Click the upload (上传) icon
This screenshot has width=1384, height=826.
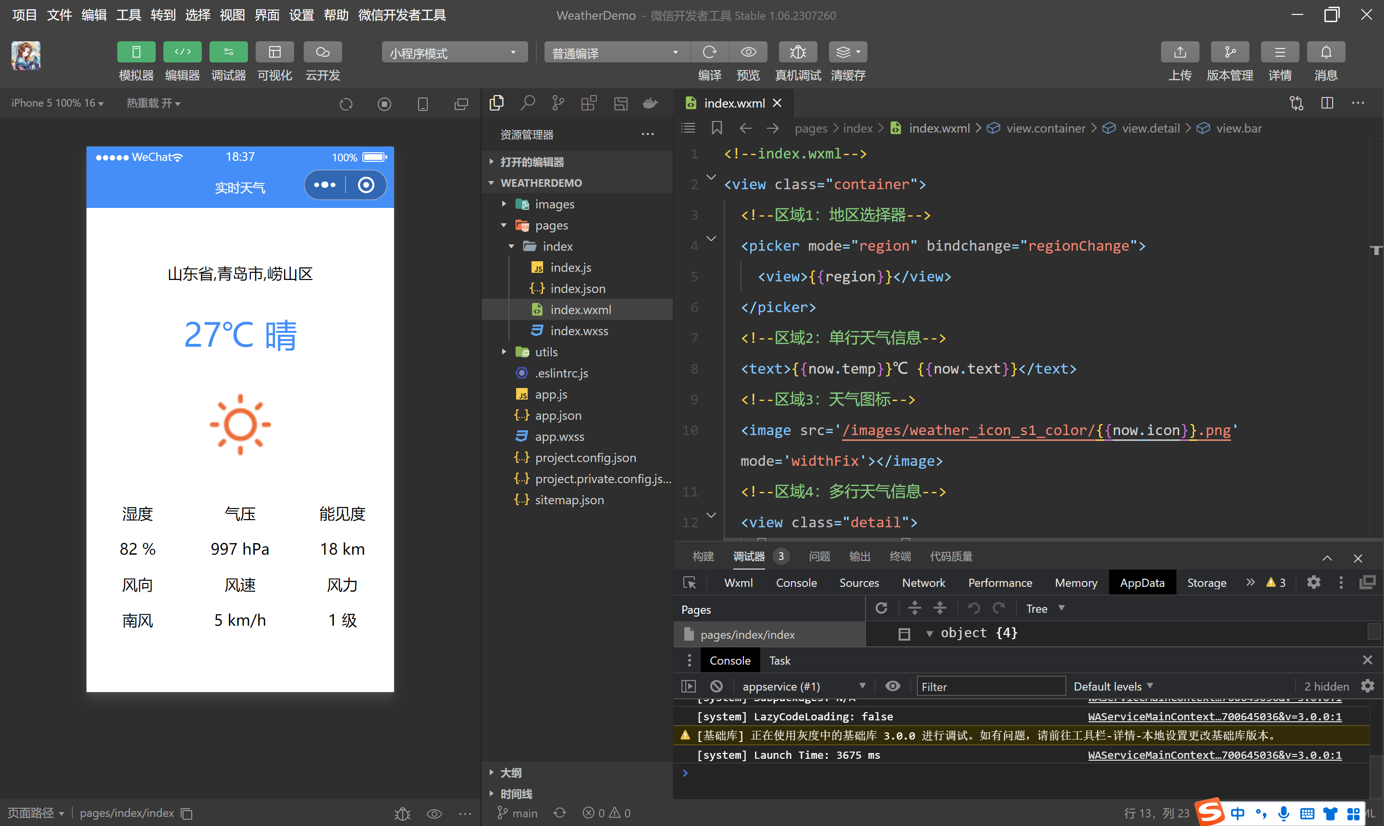1180,52
